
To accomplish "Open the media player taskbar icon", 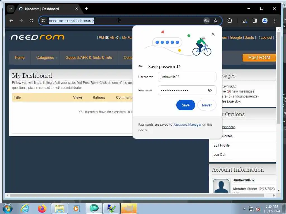I will pos(76,208).
